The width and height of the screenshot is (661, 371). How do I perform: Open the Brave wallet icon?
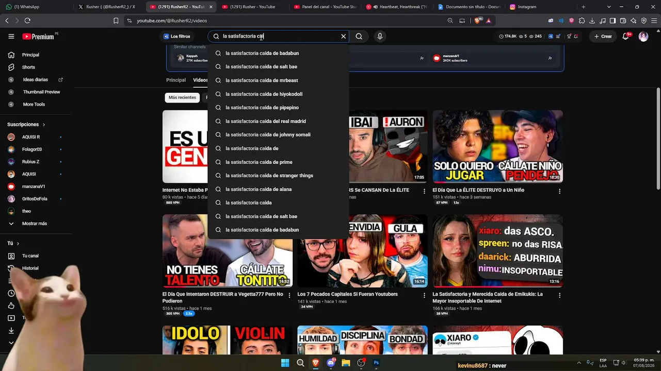pyautogui.click(x=623, y=21)
